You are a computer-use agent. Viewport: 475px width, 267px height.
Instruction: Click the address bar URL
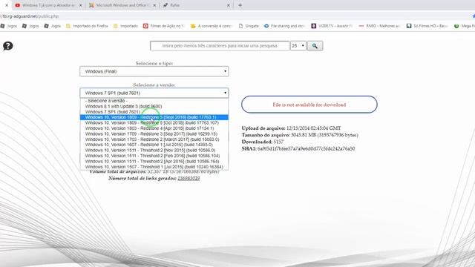point(30,16)
